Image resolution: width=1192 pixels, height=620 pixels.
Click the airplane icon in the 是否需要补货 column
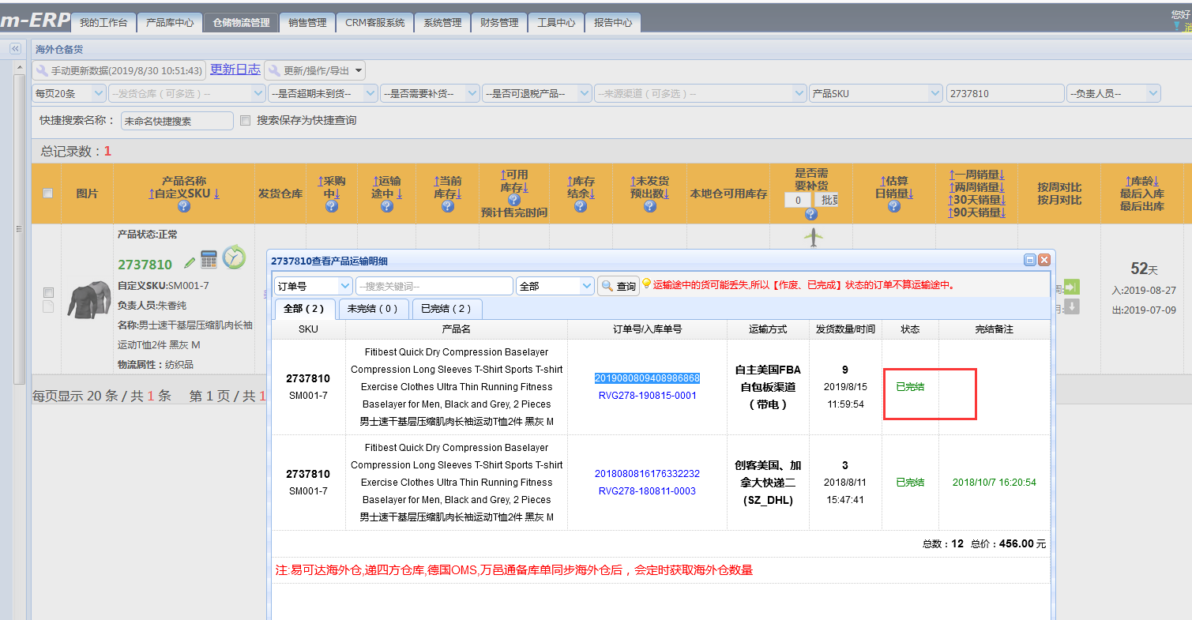(x=814, y=237)
